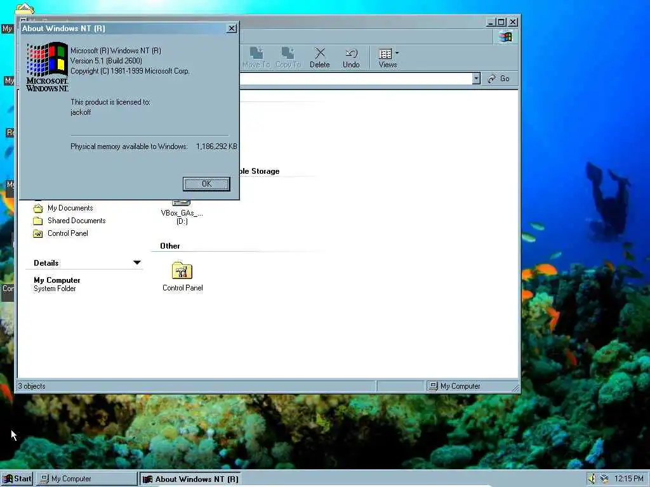Choose the Undo toolbar icon
650x487 pixels.
click(351, 58)
